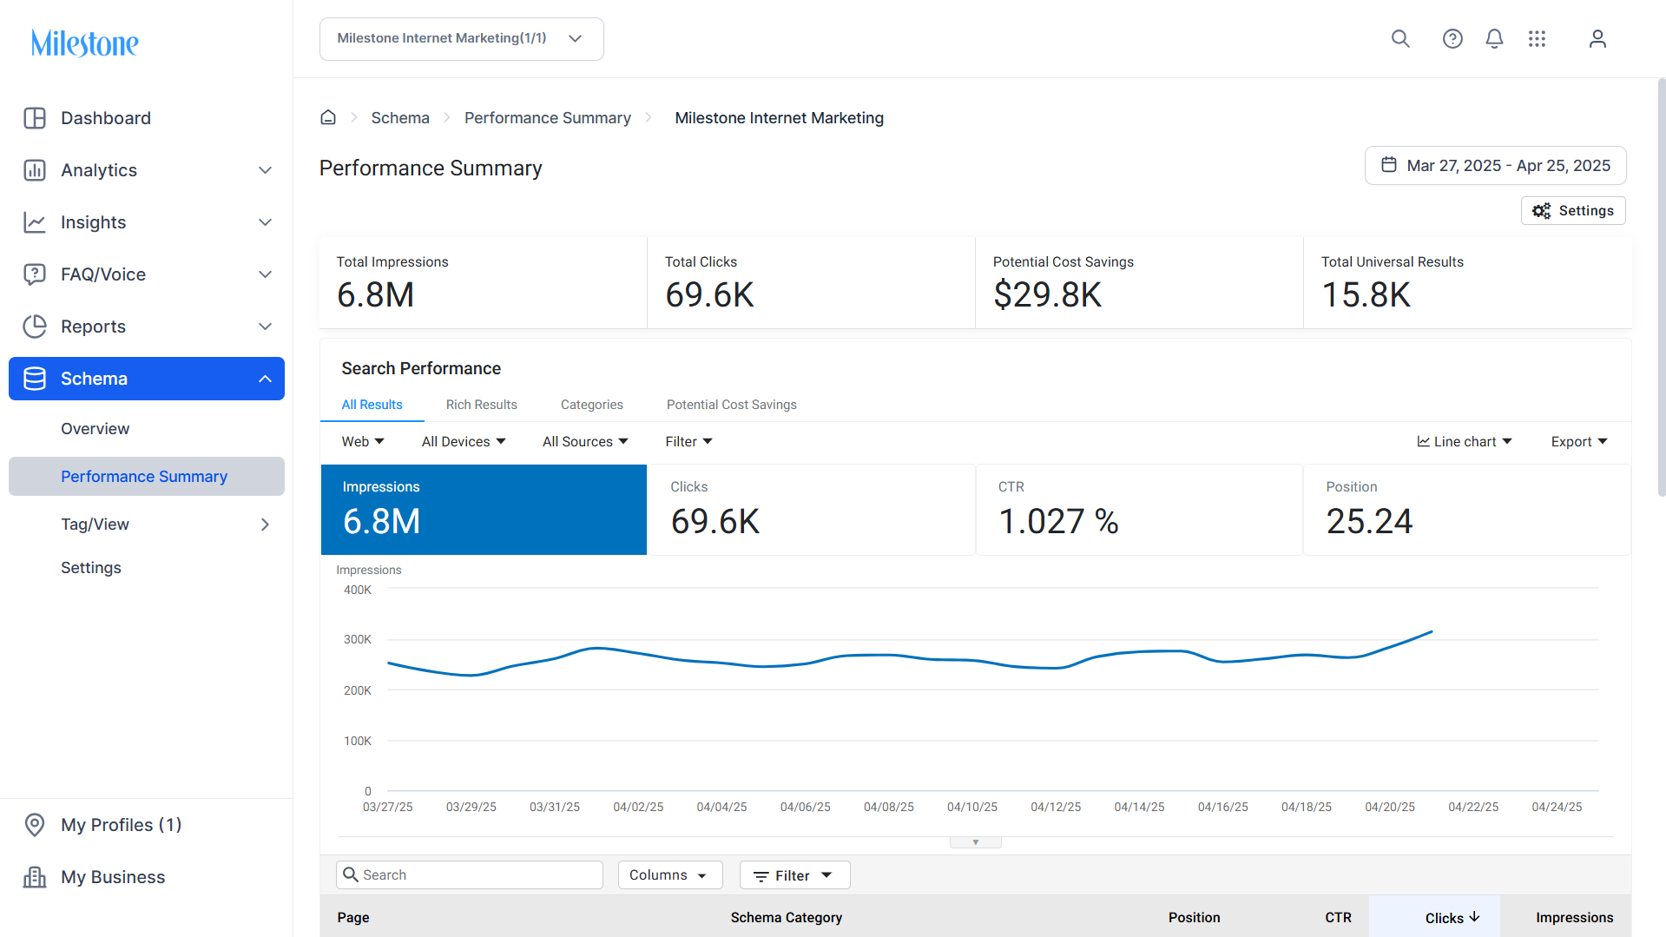Viewport: 1666px width, 937px height.
Task: Click the Settings button near date range
Action: tap(1573, 211)
